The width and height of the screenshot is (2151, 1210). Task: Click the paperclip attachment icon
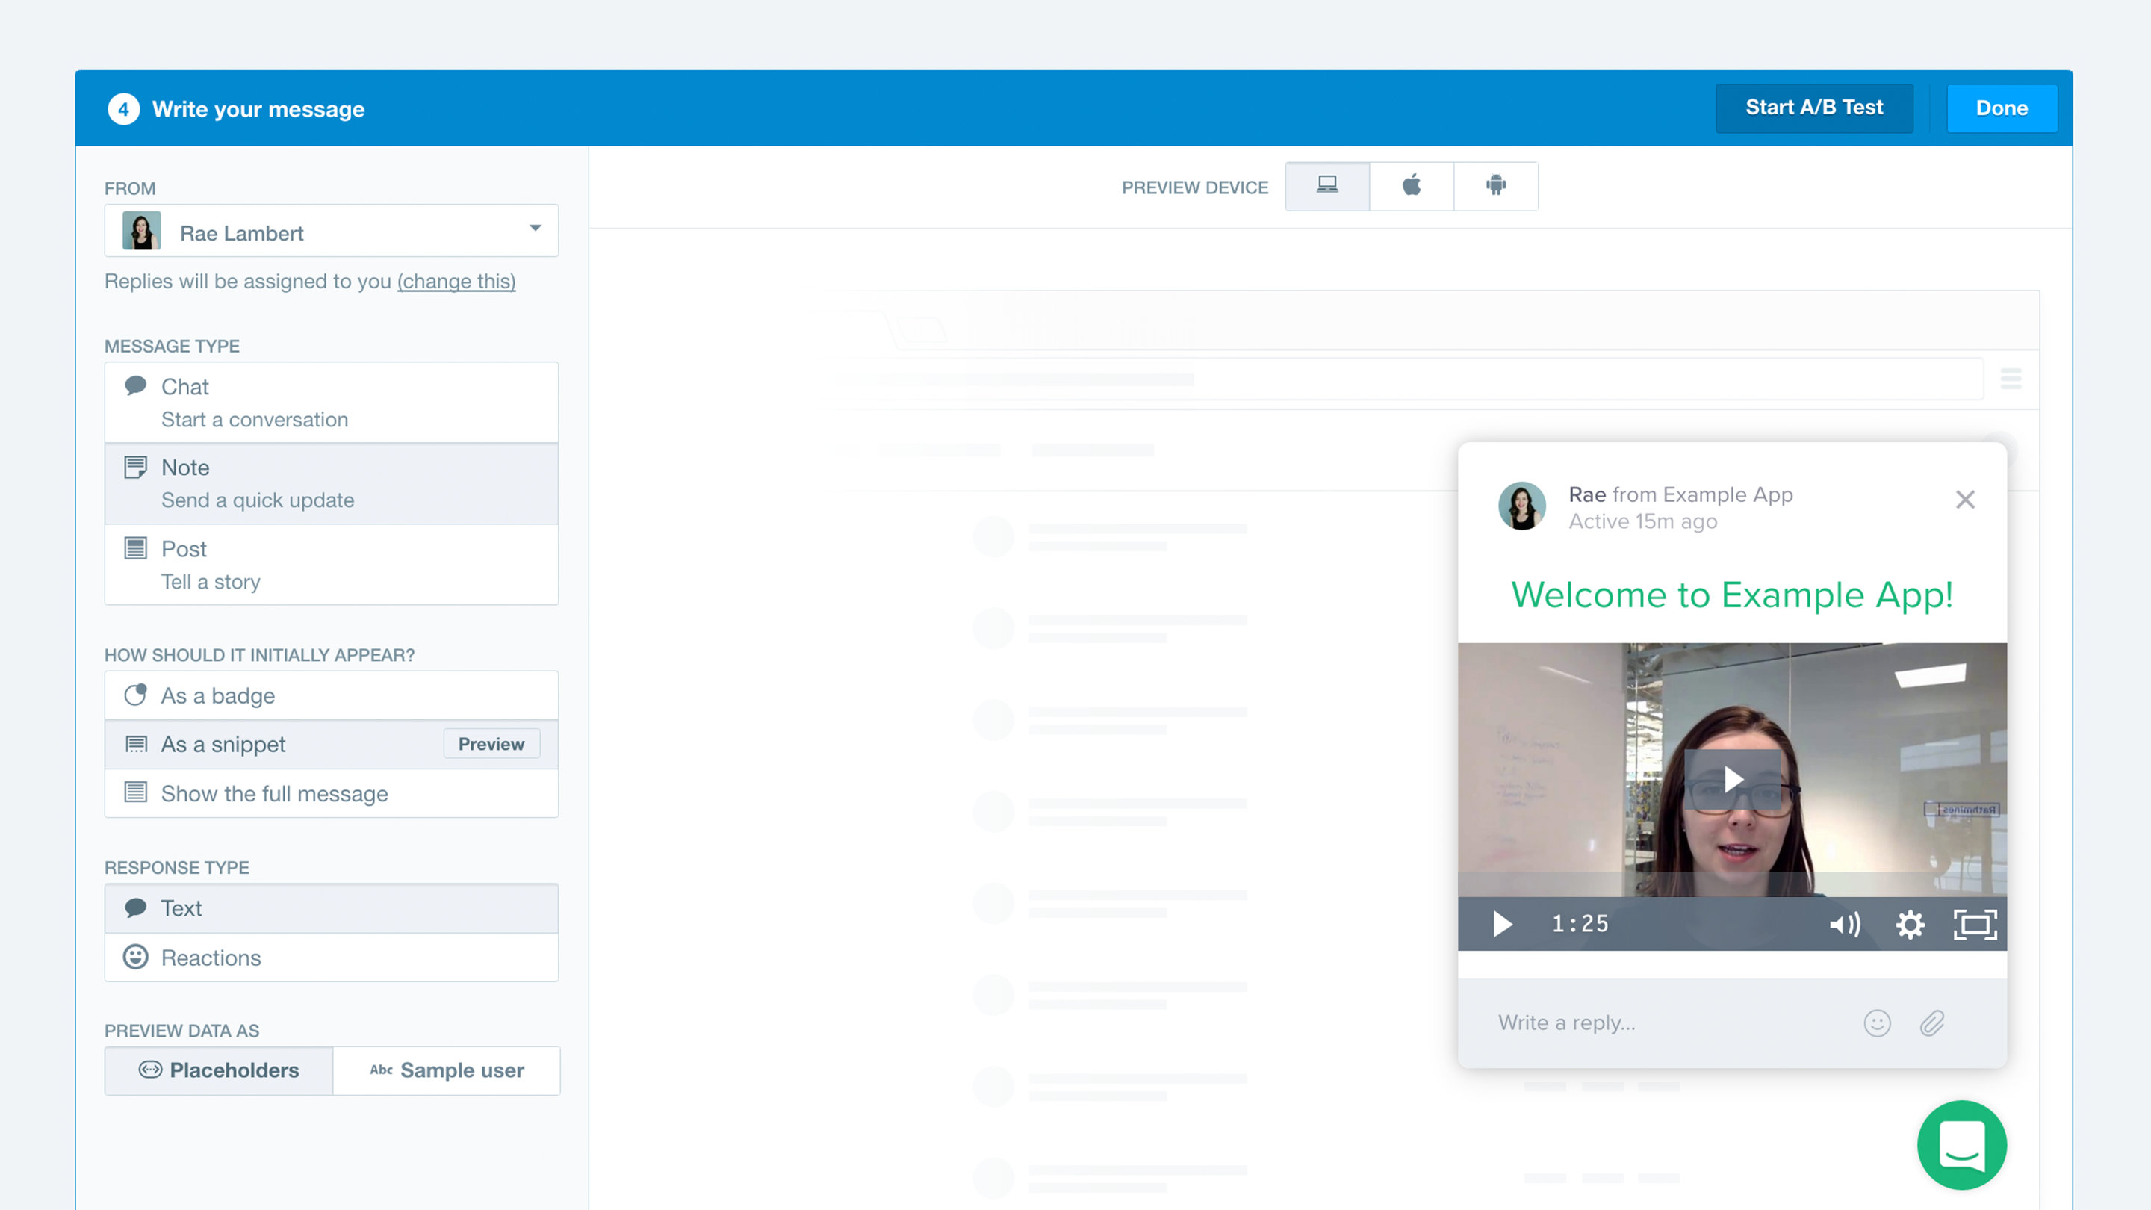tap(1932, 1023)
